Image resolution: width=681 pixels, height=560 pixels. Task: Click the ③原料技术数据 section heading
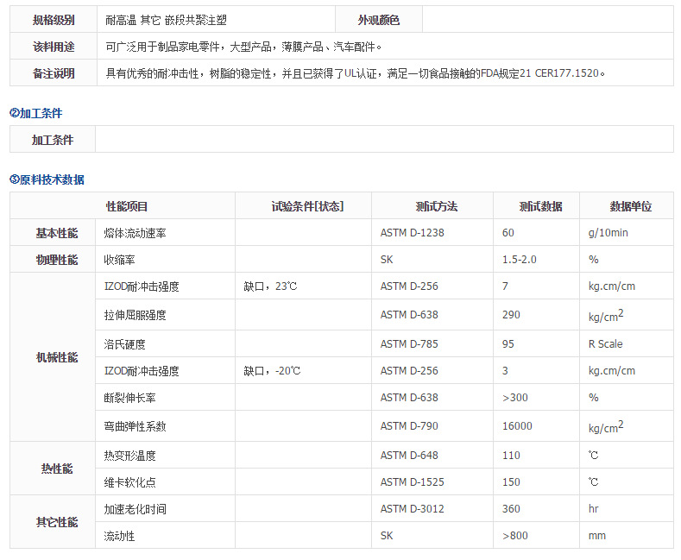[x=47, y=179]
